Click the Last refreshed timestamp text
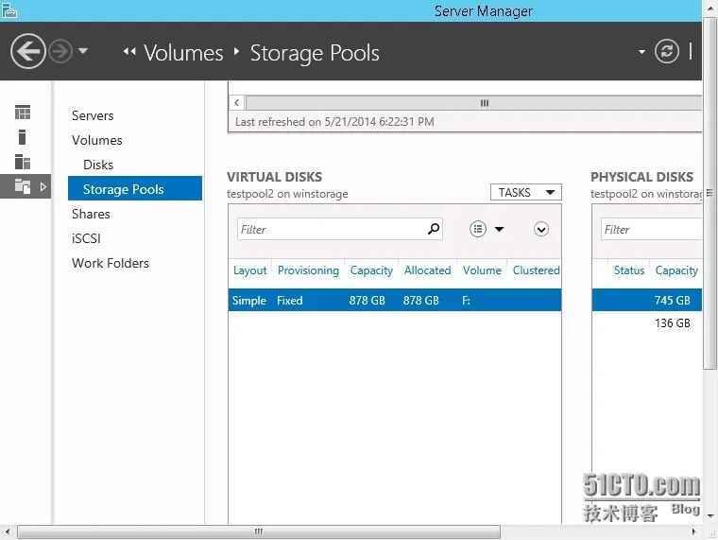 click(334, 121)
